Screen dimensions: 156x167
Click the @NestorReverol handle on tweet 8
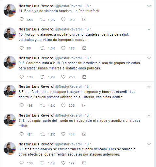(68, 86)
